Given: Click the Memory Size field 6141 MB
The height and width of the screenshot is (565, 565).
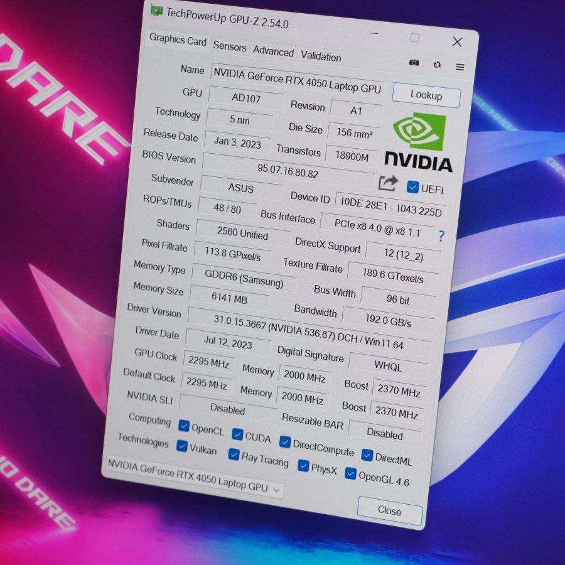Looking at the screenshot, I should [229, 298].
